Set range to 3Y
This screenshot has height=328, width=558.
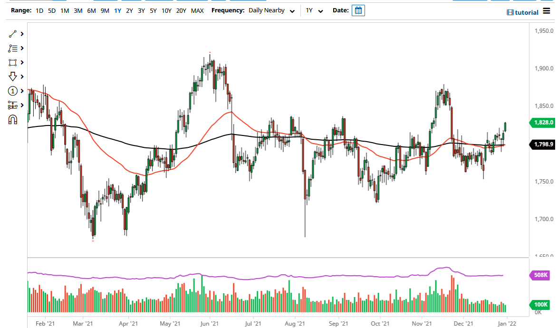pyautogui.click(x=141, y=10)
